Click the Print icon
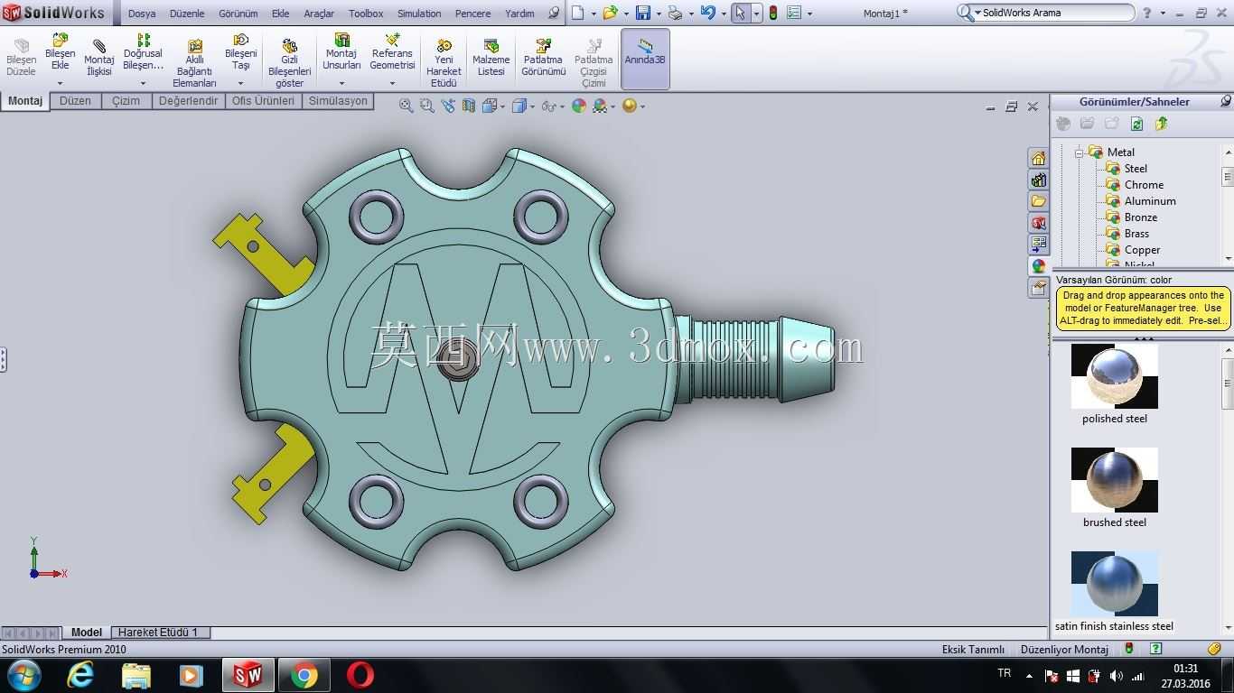Screen dimensions: 1234x693 pyautogui.click(x=675, y=13)
